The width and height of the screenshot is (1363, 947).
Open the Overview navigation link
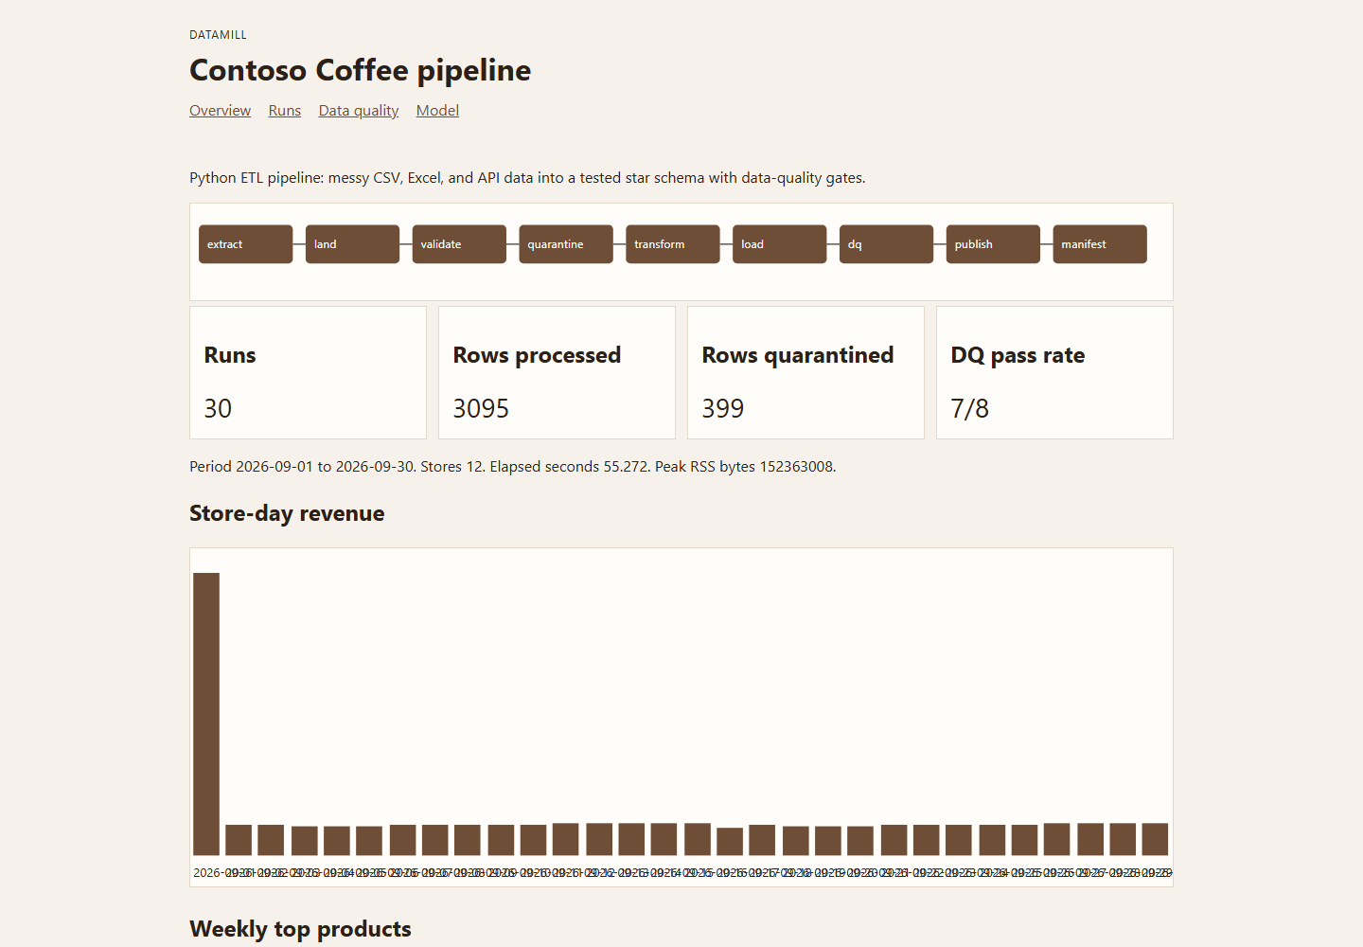coord(220,111)
